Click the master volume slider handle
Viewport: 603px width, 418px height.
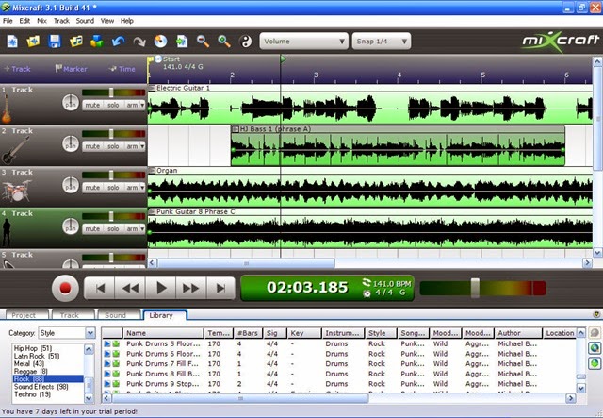[475, 288]
